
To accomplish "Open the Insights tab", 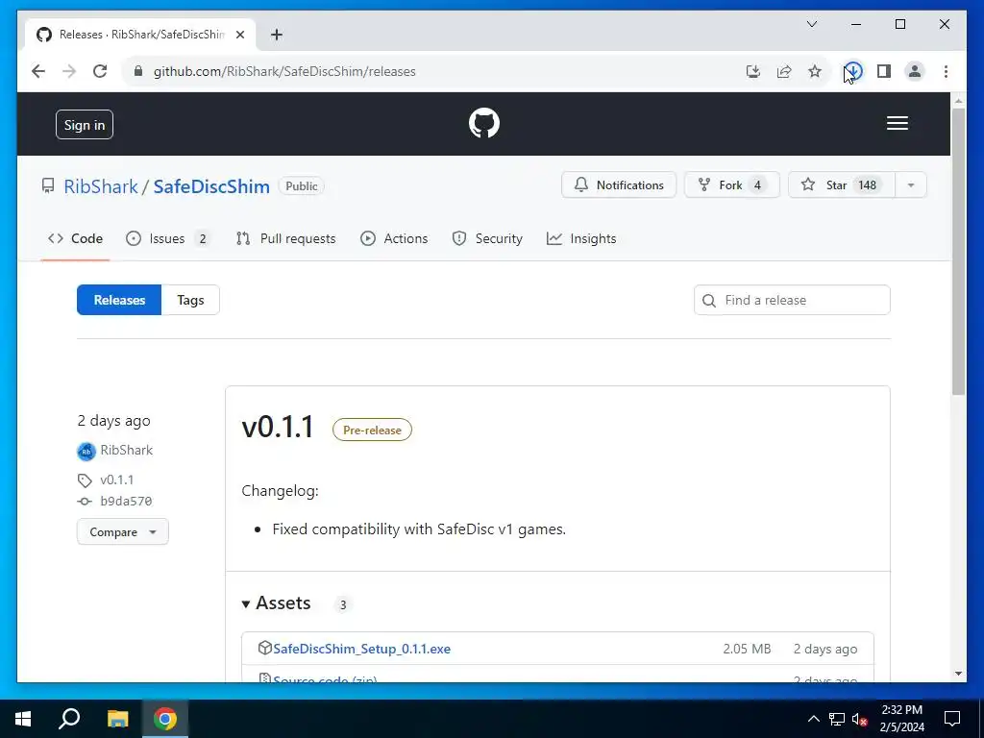I will 581,238.
